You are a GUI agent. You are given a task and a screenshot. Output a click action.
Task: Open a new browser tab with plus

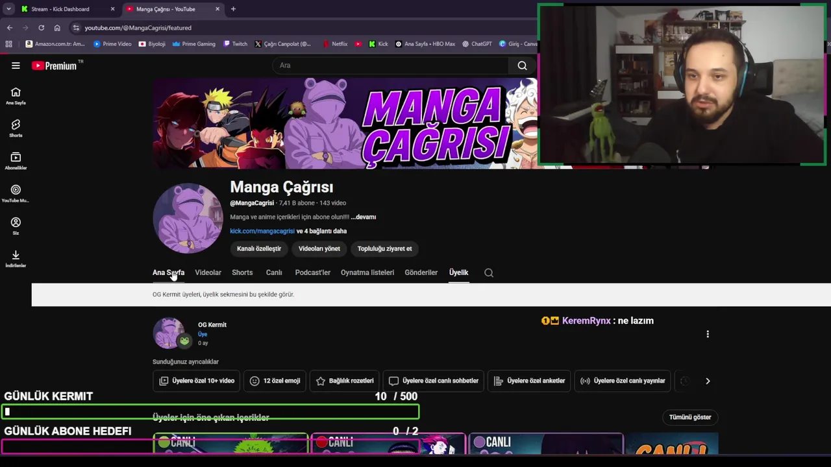pos(233,9)
